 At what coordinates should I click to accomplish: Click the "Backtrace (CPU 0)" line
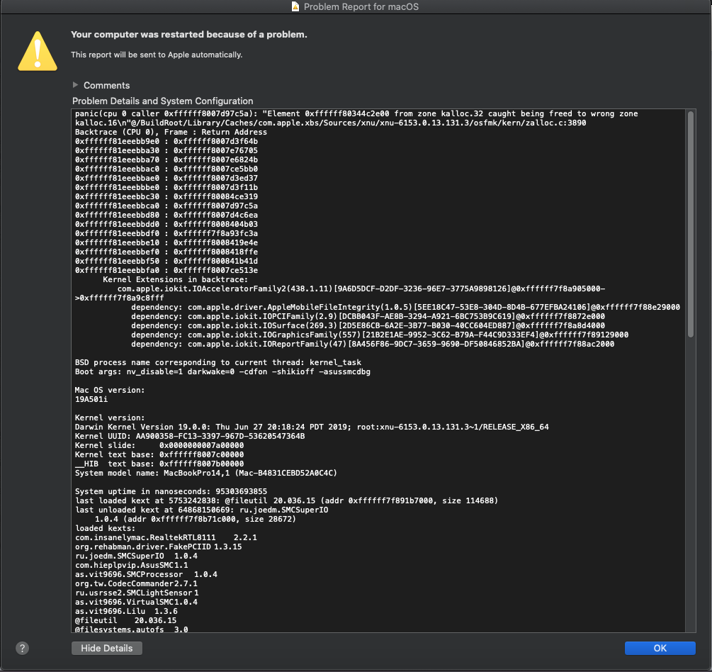click(x=170, y=132)
